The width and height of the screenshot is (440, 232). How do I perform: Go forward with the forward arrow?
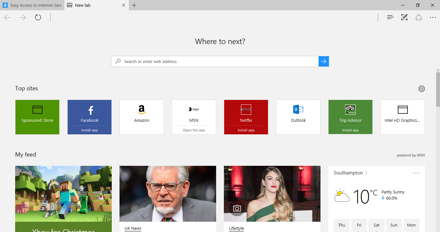[x=23, y=17]
